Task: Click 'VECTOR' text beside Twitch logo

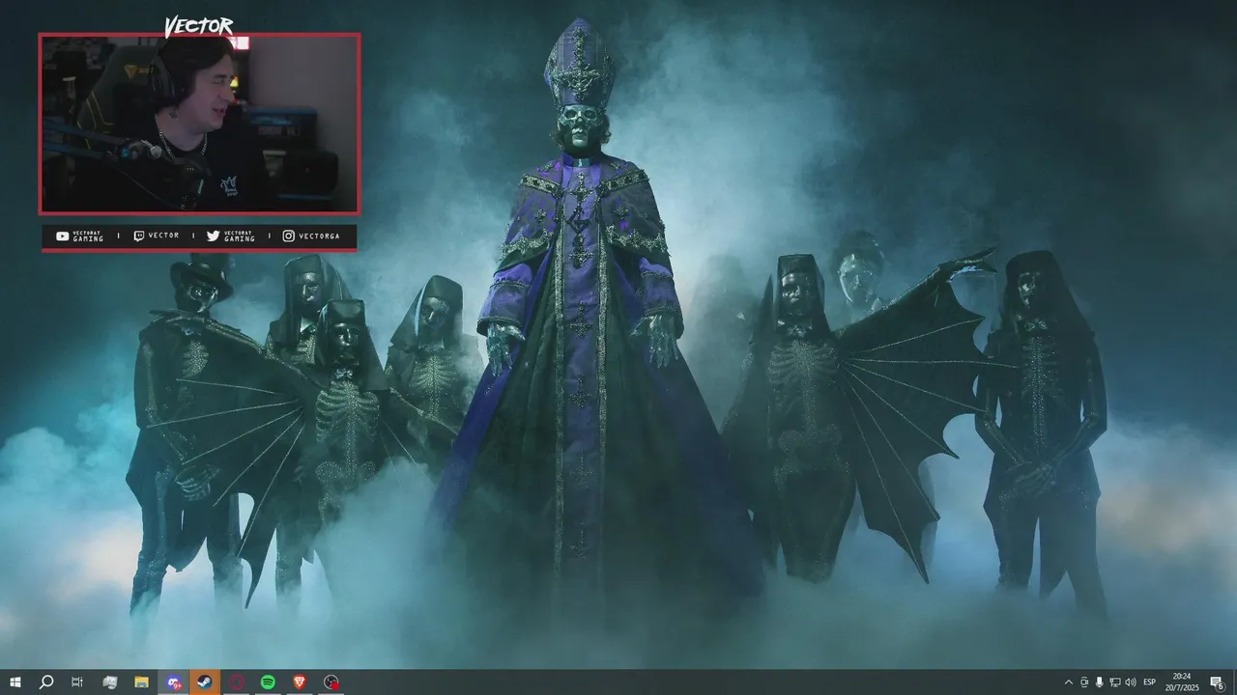Action: click(x=163, y=236)
